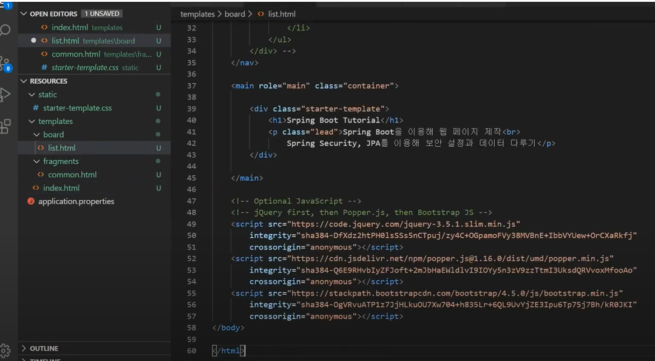Click the bootstrap.min.js URL on line 55
The height and width of the screenshot is (361, 655).
tap(455, 294)
